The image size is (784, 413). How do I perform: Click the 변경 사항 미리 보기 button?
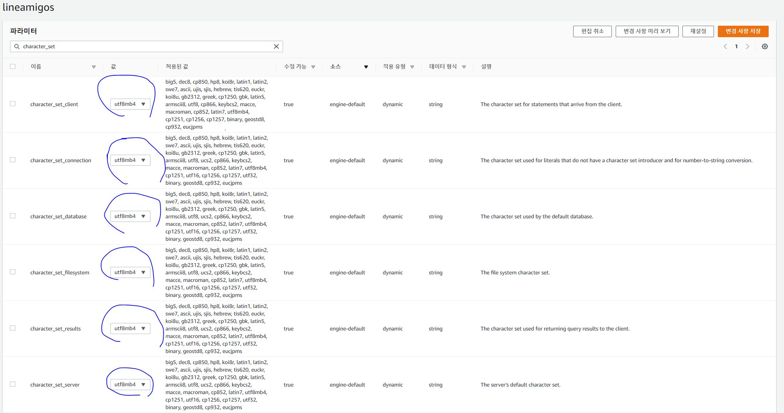click(x=646, y=31)
